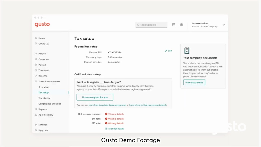The height and width of the screenshot is (147, 261).
Task: Open the Home menu item
Action: click(42, 38)
